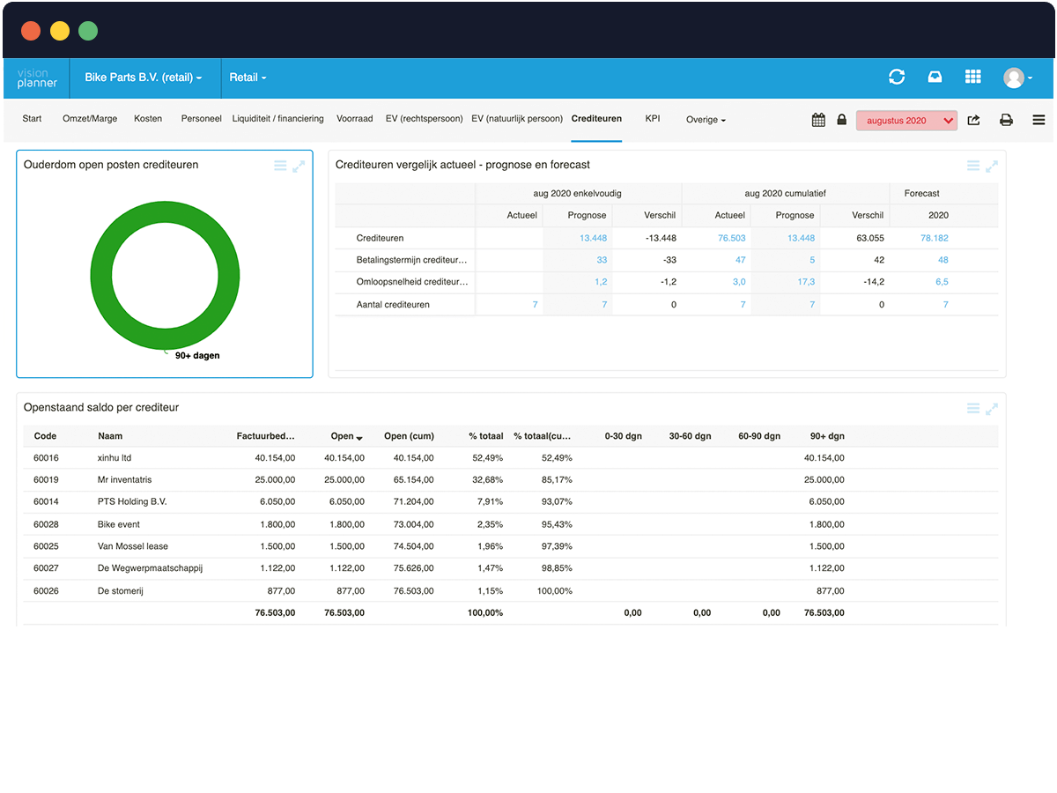Select the De stomerij creditor row
Screen dimensions: 1057x793
(511, 590)
